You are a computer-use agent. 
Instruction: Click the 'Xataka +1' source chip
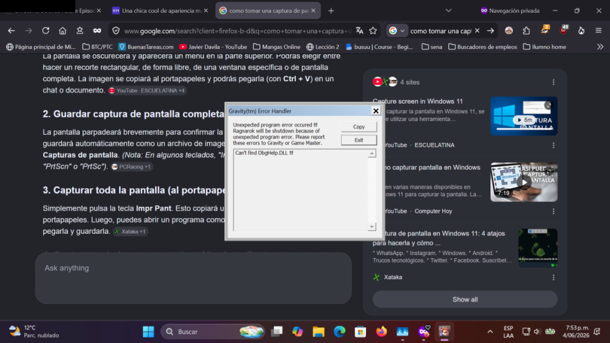130,231
